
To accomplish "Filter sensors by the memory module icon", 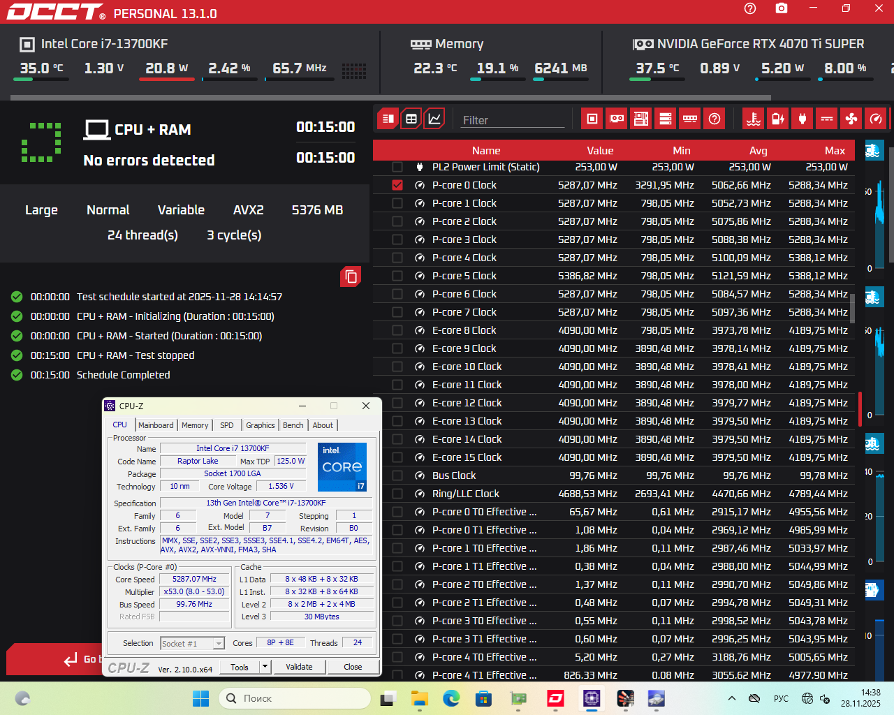I will coord(690,119).
